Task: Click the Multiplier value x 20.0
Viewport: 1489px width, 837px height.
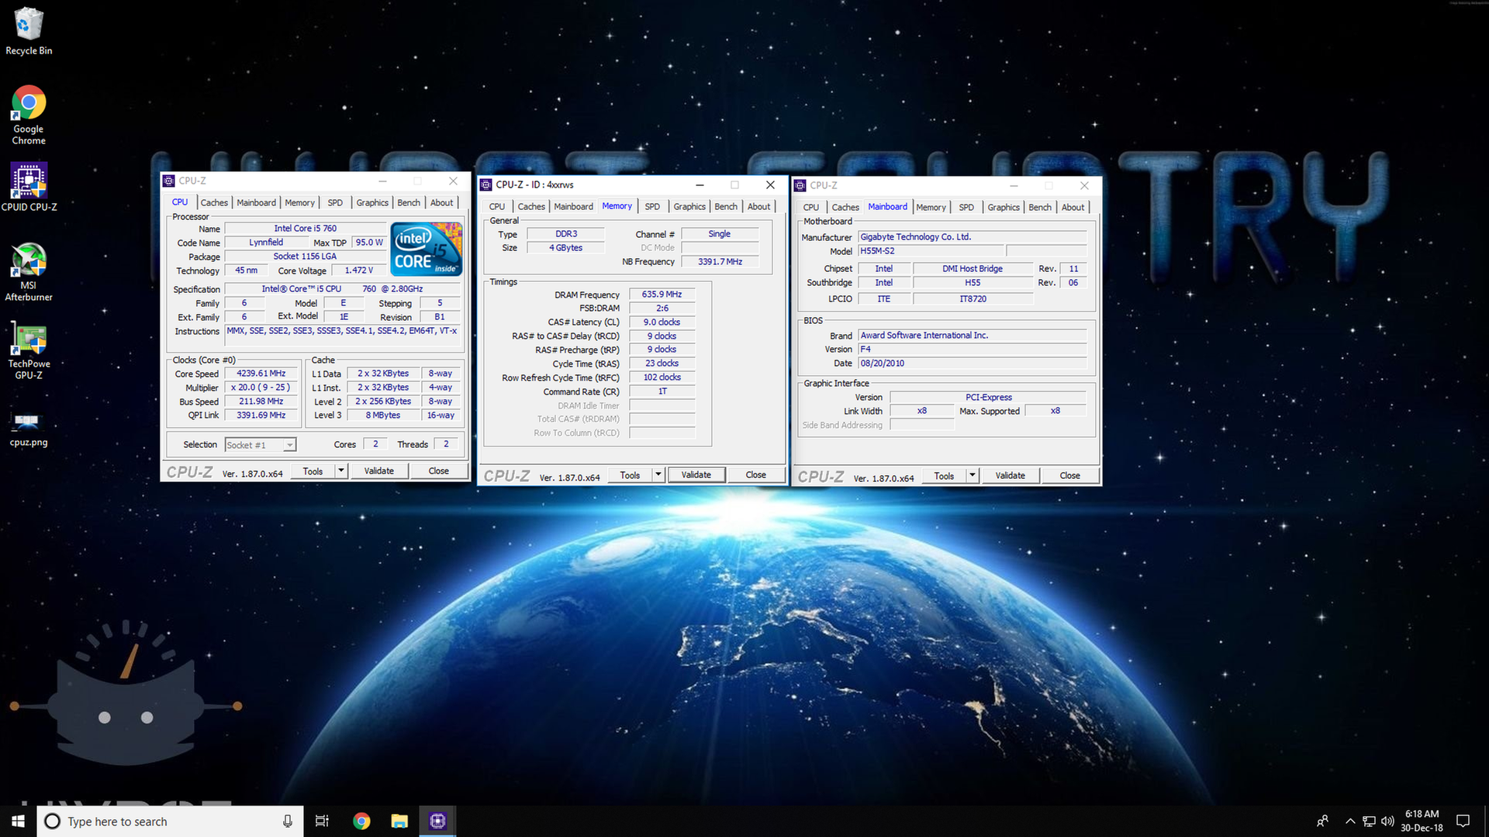Action: click(261, 387)
